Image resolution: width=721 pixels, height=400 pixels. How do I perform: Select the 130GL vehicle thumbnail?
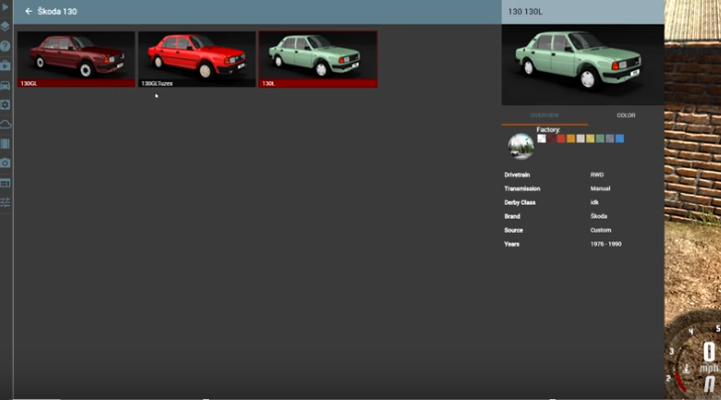tap(76, 58)
